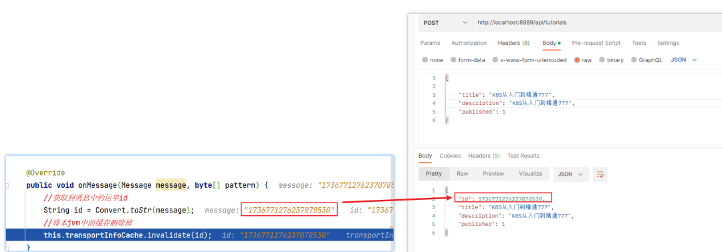Screen dimensions: 722x252
Task: Open the Tests tab
Action: [x=638, y=43]
